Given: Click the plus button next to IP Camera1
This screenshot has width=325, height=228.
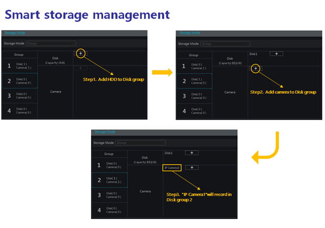Looking at the screenshot, I should 192,167.
